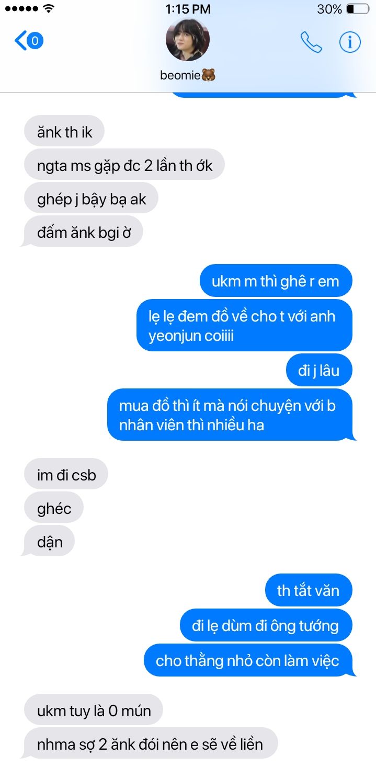Start a call with the phone icon
The width and height of the screenshot is (376, 768).
pyautogui.click(x=311, y=42)
